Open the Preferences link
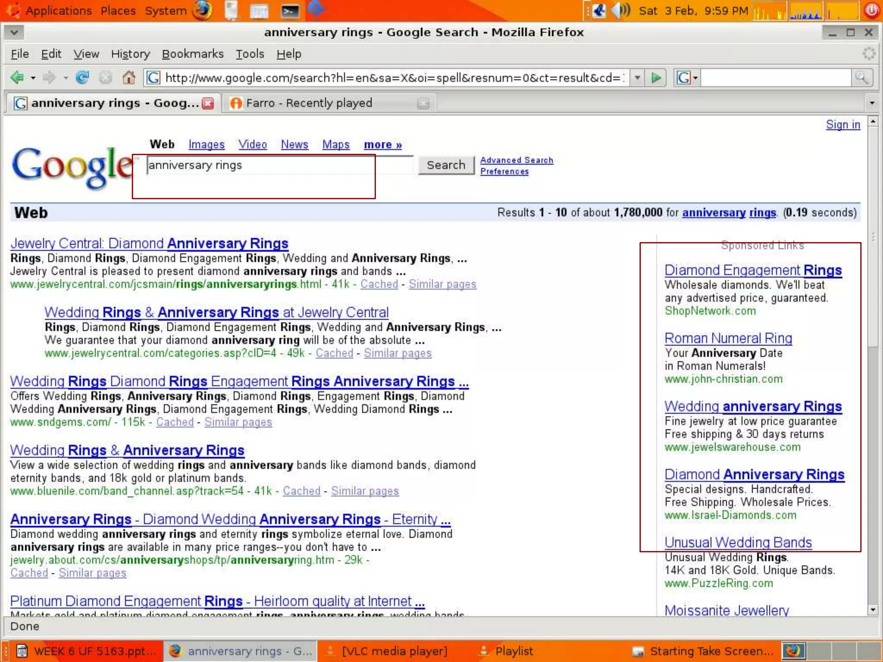The height and width of the screenshot is (662, 883). click(x=504, y=171)
